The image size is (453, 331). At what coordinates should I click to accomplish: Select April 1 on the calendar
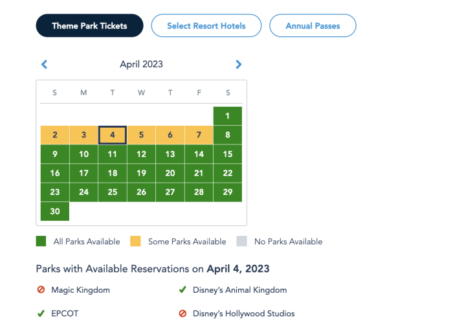coord(228,116)
